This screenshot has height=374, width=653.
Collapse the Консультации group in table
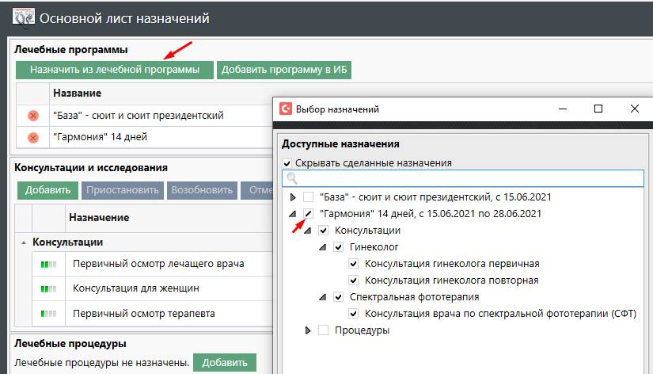coord(24,242)
